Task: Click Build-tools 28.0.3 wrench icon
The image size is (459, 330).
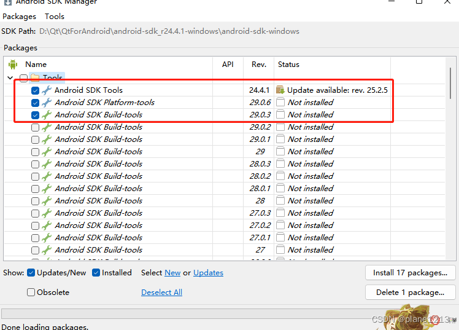Action: tap(47, 164)
